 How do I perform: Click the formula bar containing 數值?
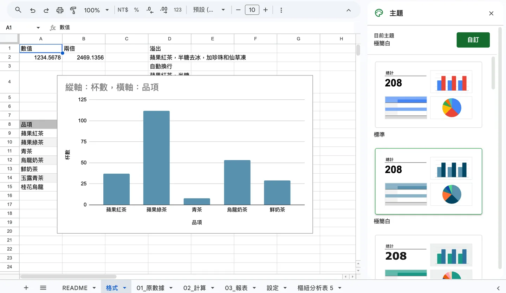[207, 27]
